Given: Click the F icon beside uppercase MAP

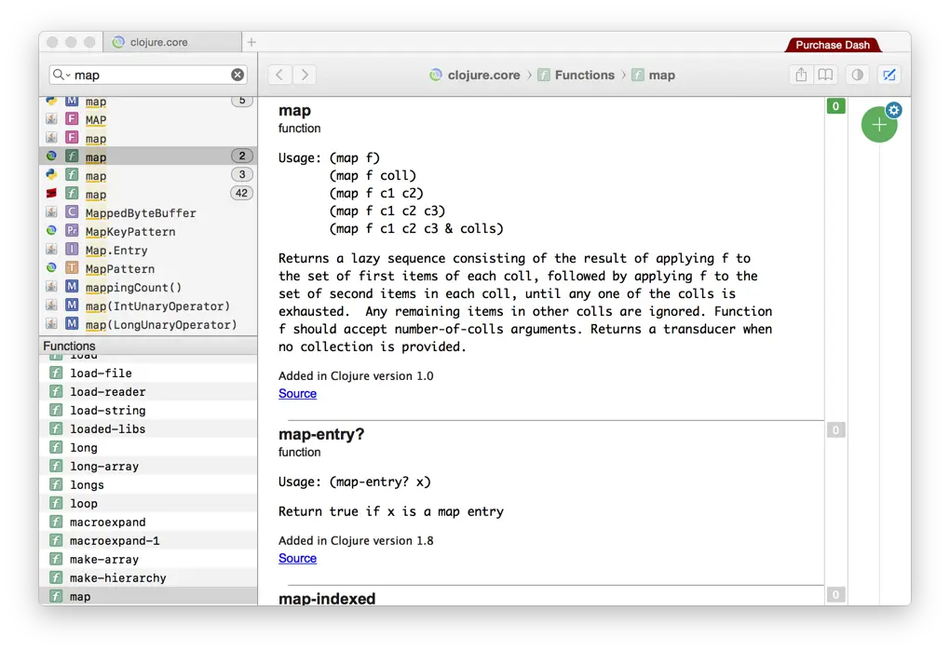Looking at the screenshot, I should point(72,119).
